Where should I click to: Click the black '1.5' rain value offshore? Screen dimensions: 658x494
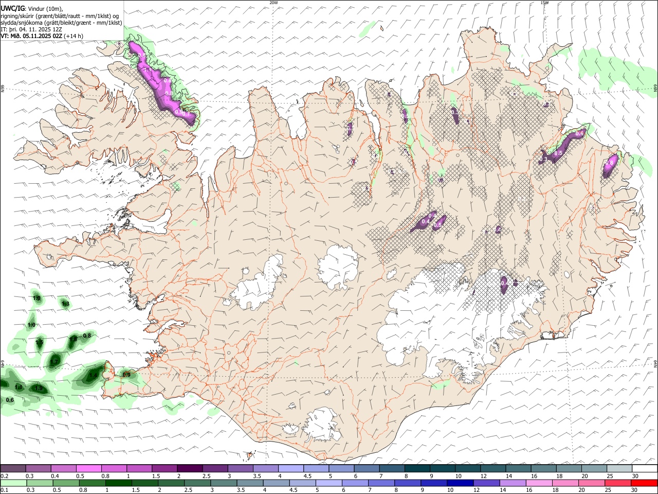(x=39, y=342)
